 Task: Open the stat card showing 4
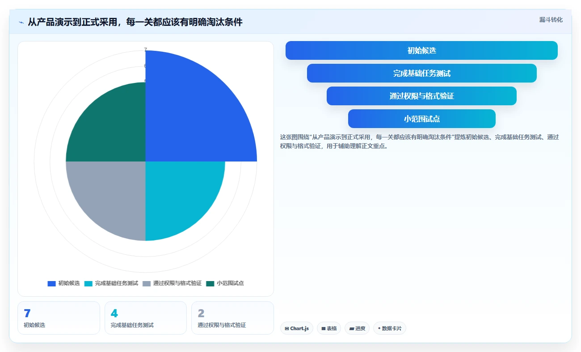145,318
